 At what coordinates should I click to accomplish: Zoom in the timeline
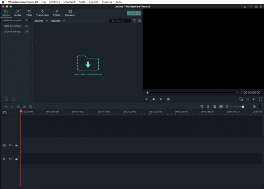click(254, 107)
